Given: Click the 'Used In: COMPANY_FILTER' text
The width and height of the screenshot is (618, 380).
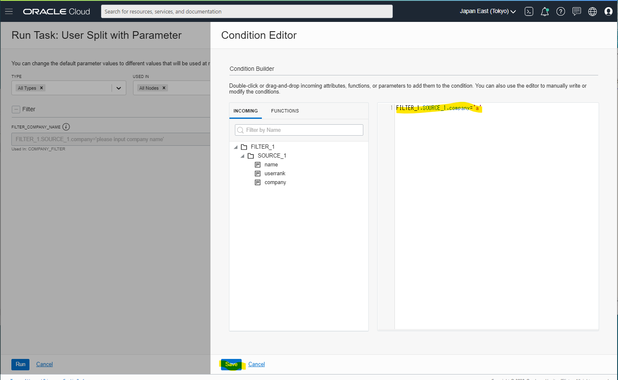Looking at the screenshot, I should point(38,149).
